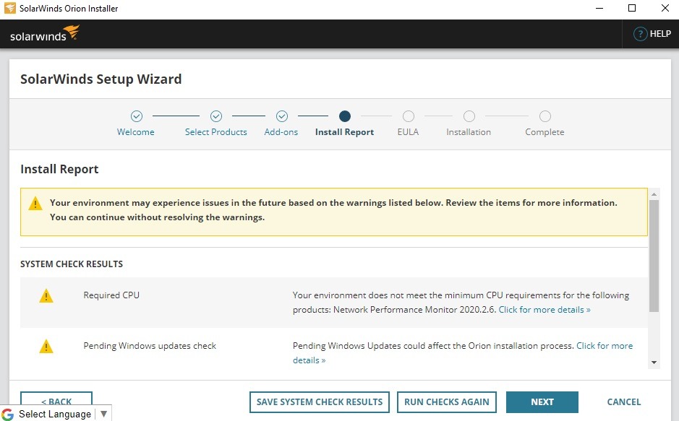679x421 pixels.
Task: Go to the Welcome step label
Action: tap(136, 132)
